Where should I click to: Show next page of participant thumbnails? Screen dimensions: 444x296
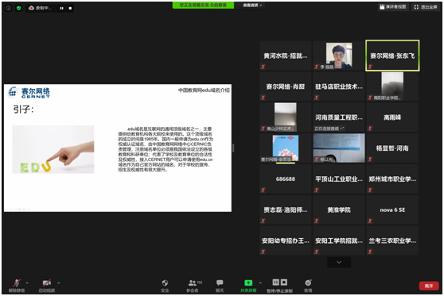(x=339, y=262)
